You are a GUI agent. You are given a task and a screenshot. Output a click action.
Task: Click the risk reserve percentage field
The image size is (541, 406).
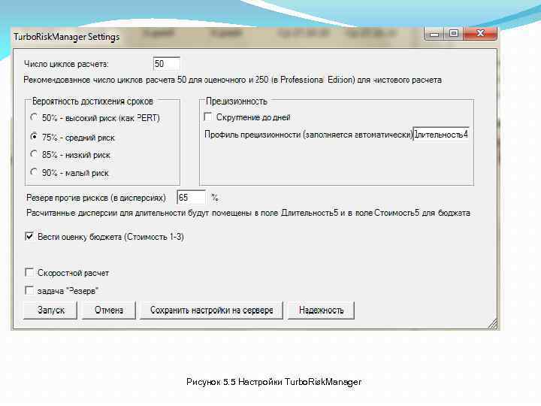coord(191,198)
